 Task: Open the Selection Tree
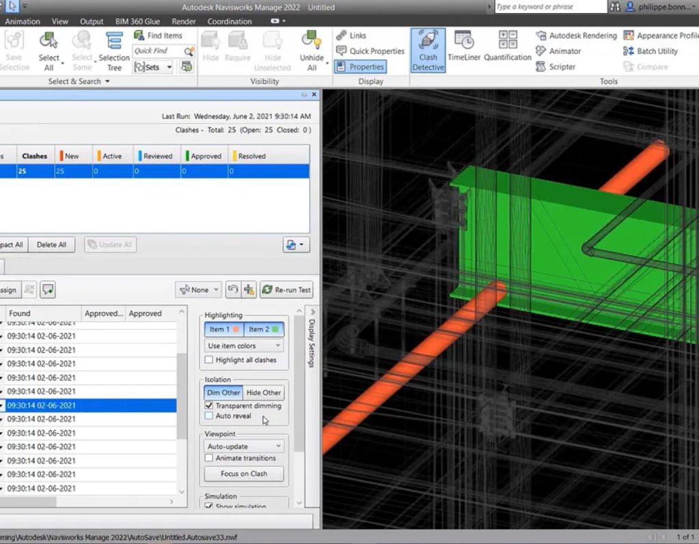click(x=114, y=51)
